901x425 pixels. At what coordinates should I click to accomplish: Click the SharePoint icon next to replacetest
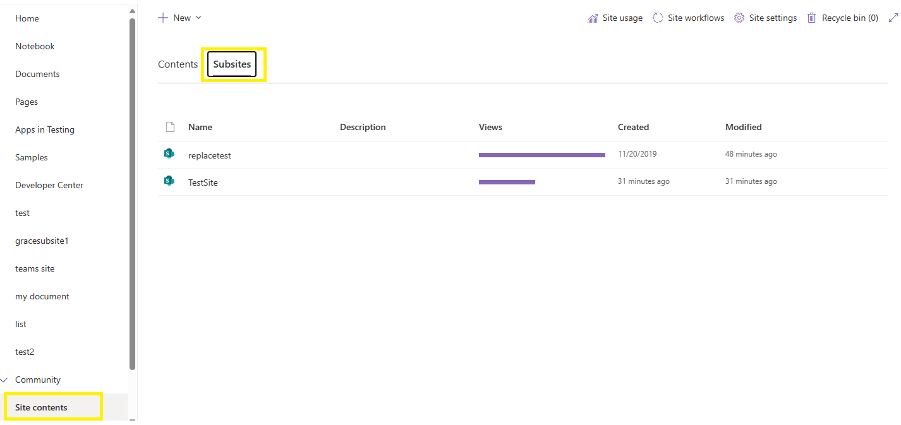coord(169,153)
